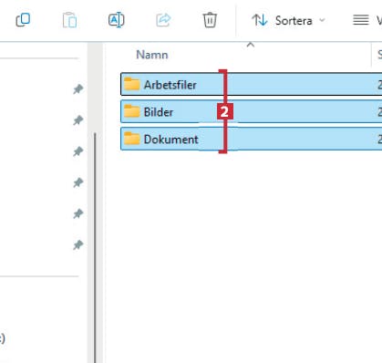
Task: Click the Arbetsfiler folder icon
Action: (132, 84)
